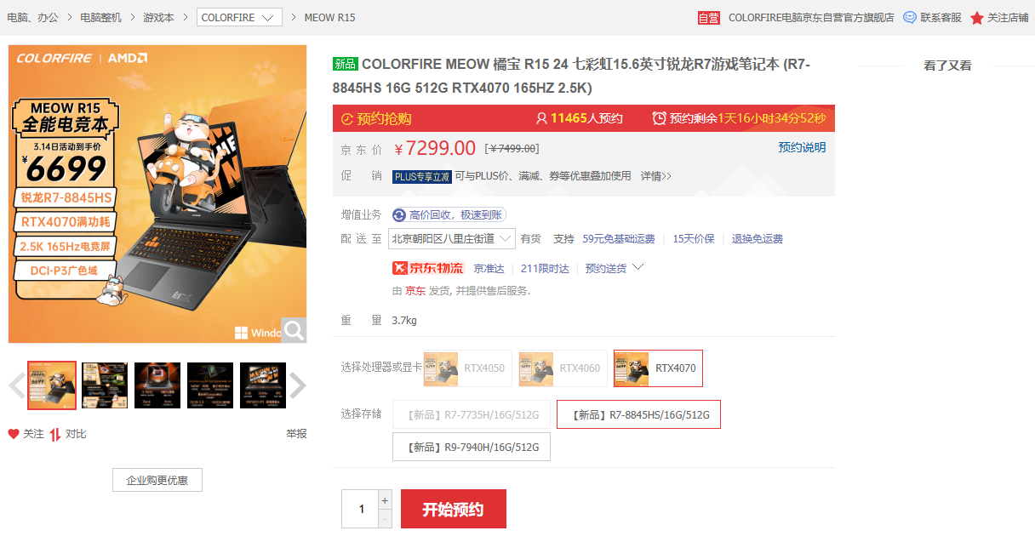The image size is (1035, 542).
Task: Click the 高价回收 recycle icon
Action: [x=399, y=215]
